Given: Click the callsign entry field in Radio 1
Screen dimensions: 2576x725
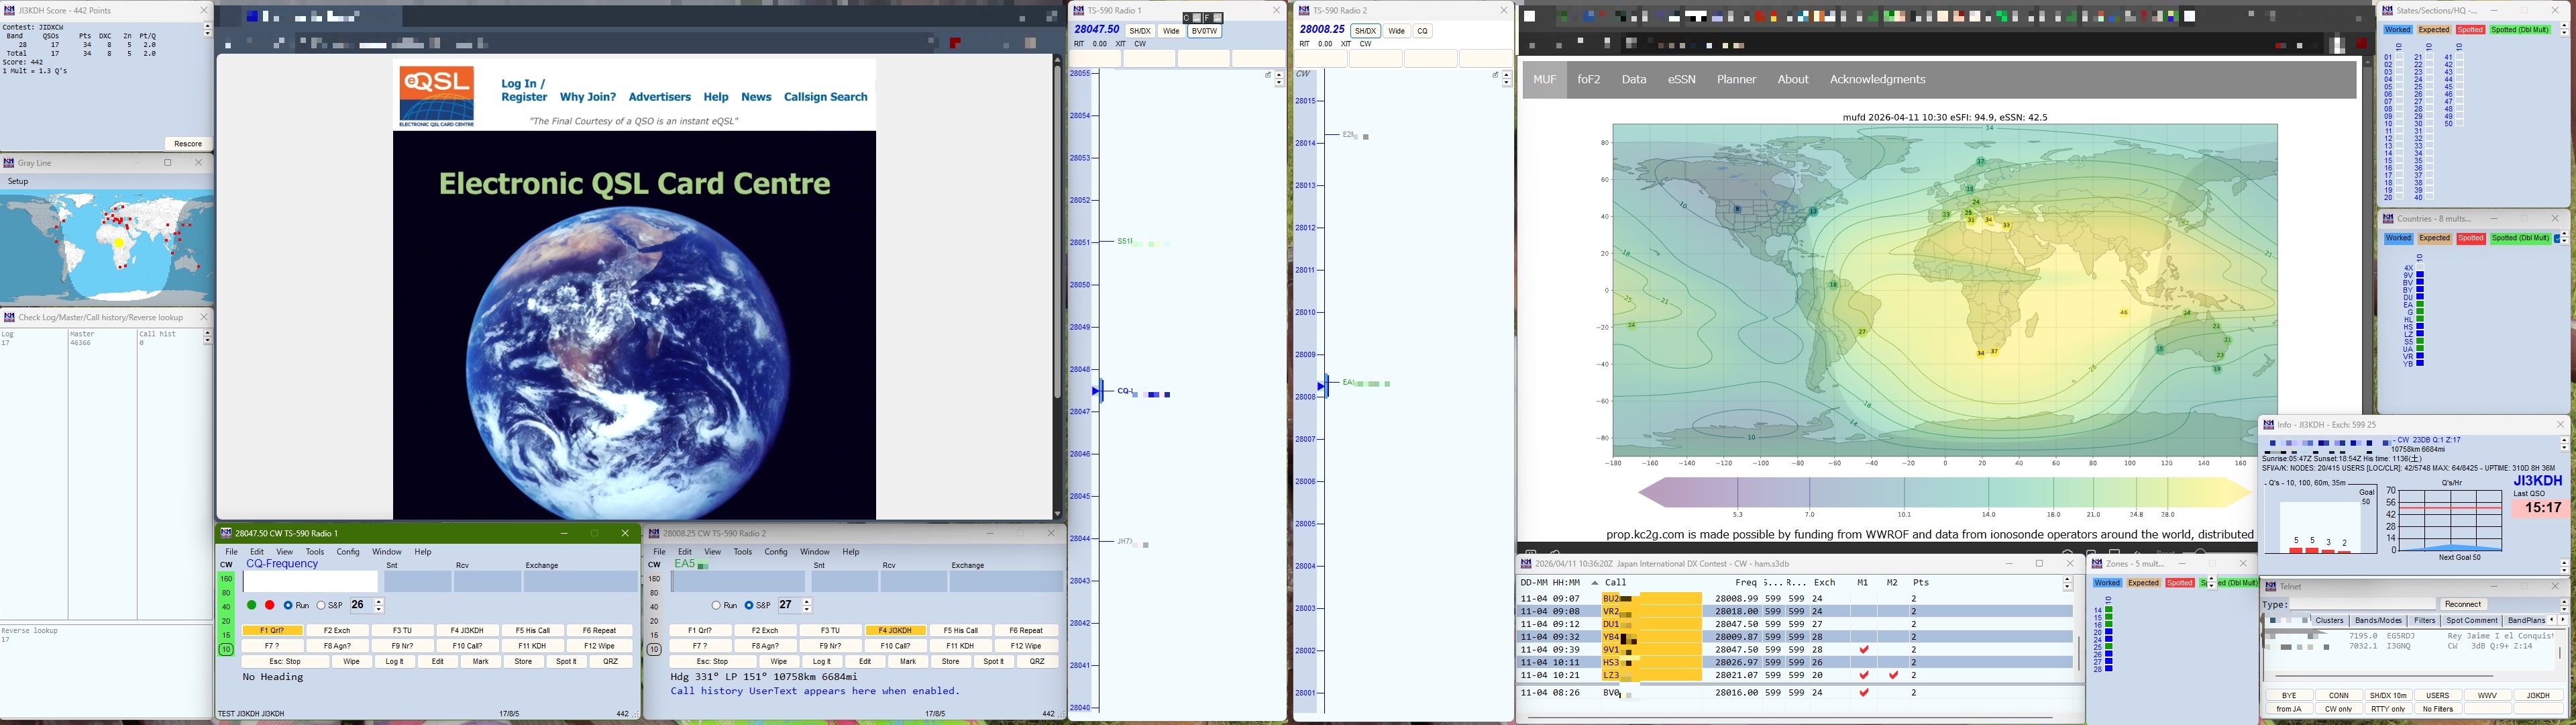Looking at the screenshot, I should pos(310,581).
